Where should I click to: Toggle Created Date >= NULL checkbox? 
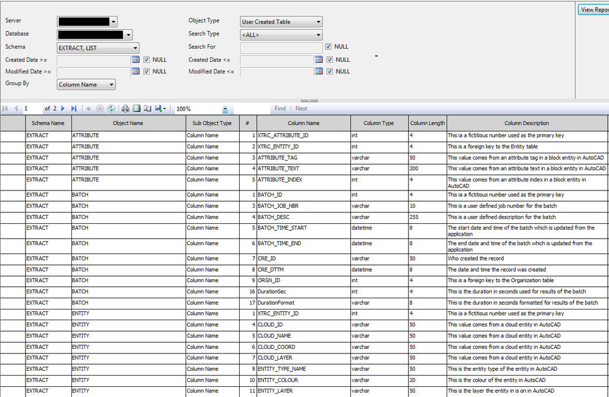coord(146,60)
